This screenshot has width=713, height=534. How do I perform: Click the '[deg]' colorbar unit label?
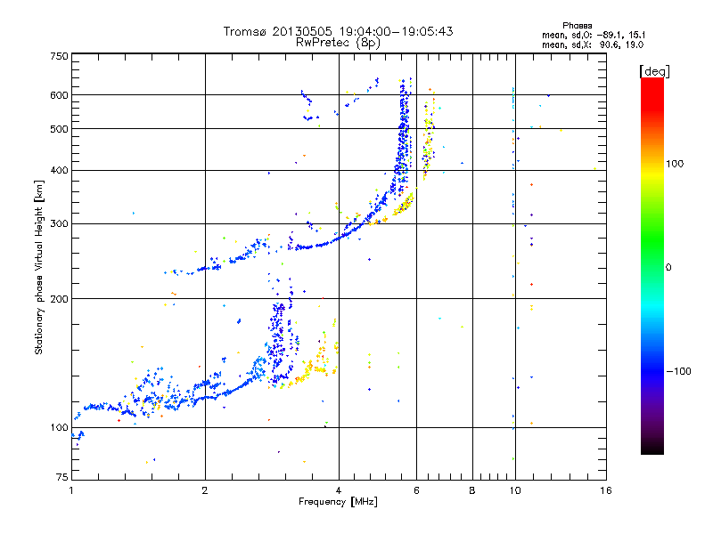[x=654, y=71]
